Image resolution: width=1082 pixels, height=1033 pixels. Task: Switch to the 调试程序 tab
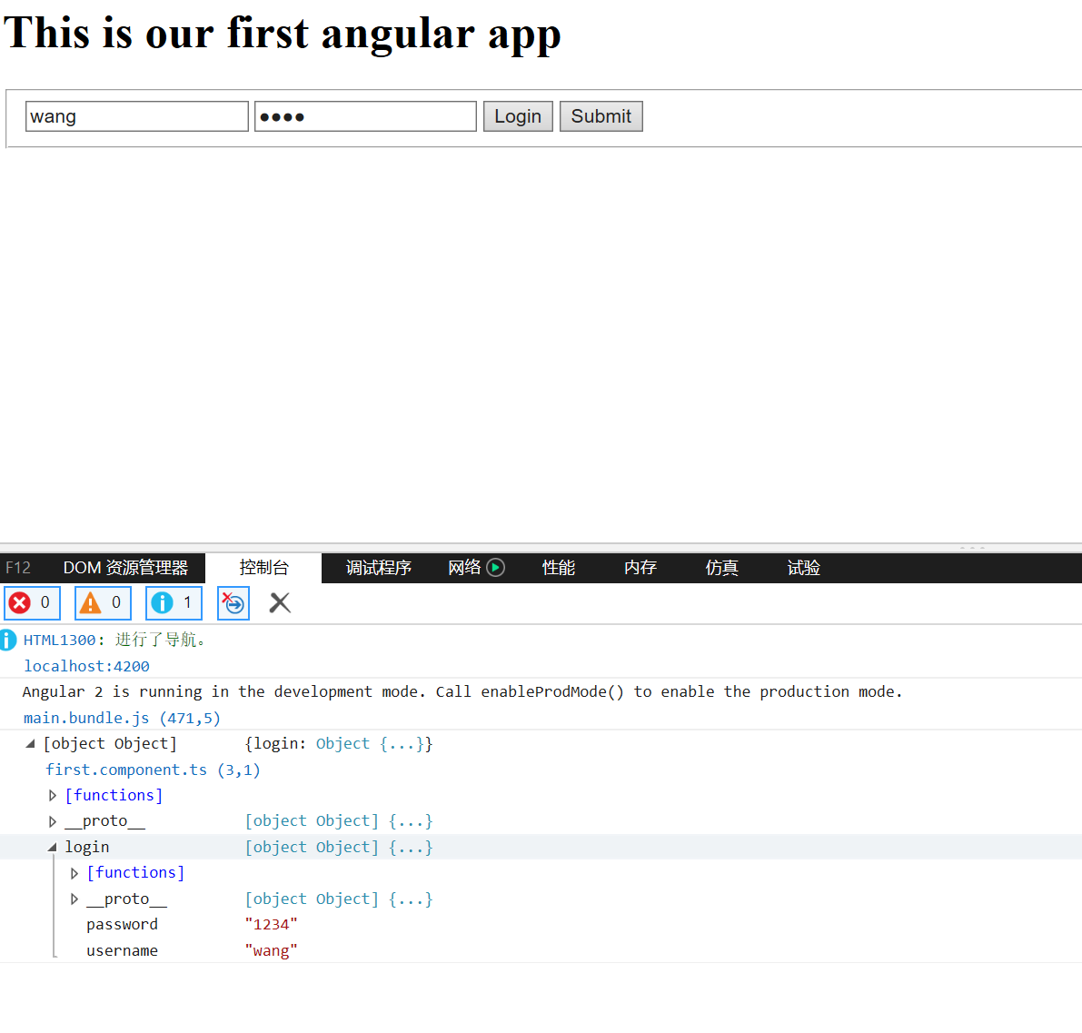click(378, 568)
